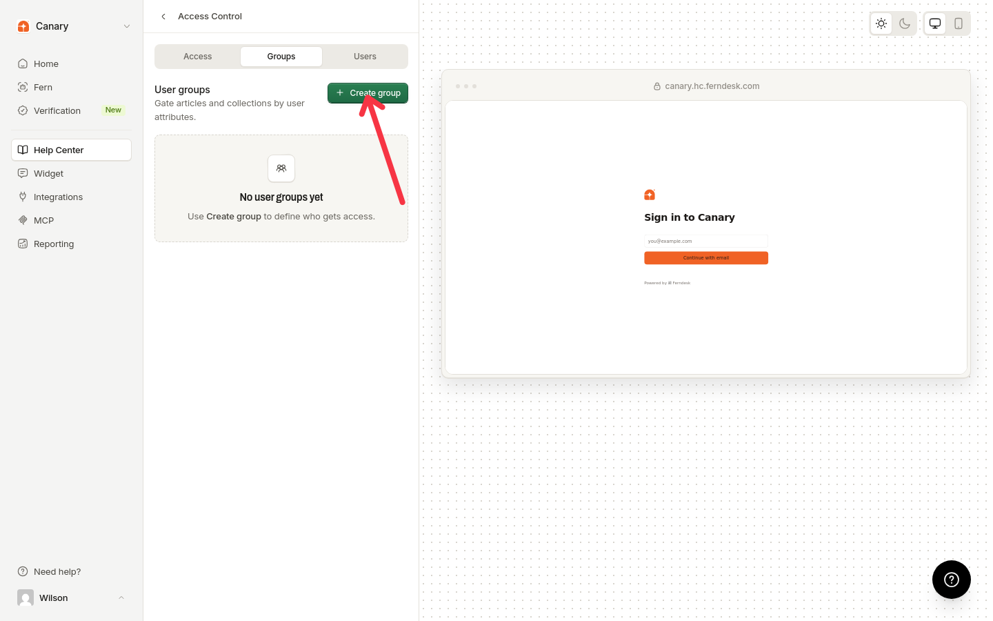The width and height of the screenshot is (993, 621).
Task: Open the Fern icon in sidebar
Action: [x=23, y=87]
